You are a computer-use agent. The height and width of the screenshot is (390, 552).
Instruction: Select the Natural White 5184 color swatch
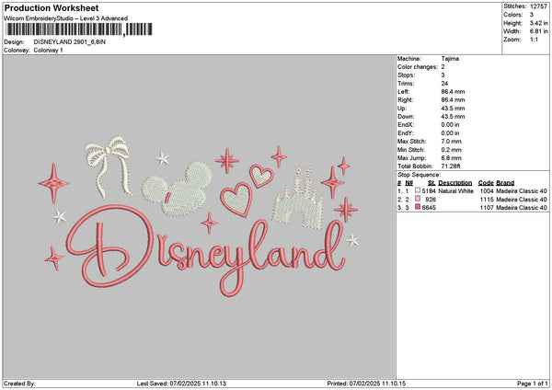419,190
